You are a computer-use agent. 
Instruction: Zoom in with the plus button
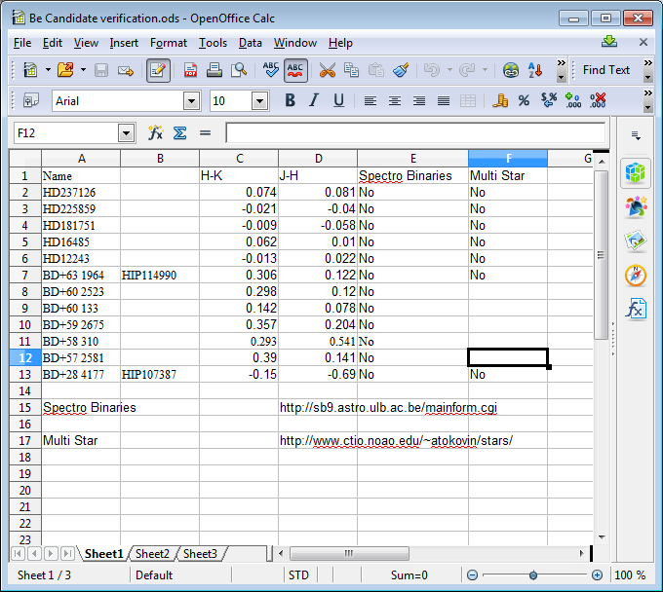[x=597, y=575]
